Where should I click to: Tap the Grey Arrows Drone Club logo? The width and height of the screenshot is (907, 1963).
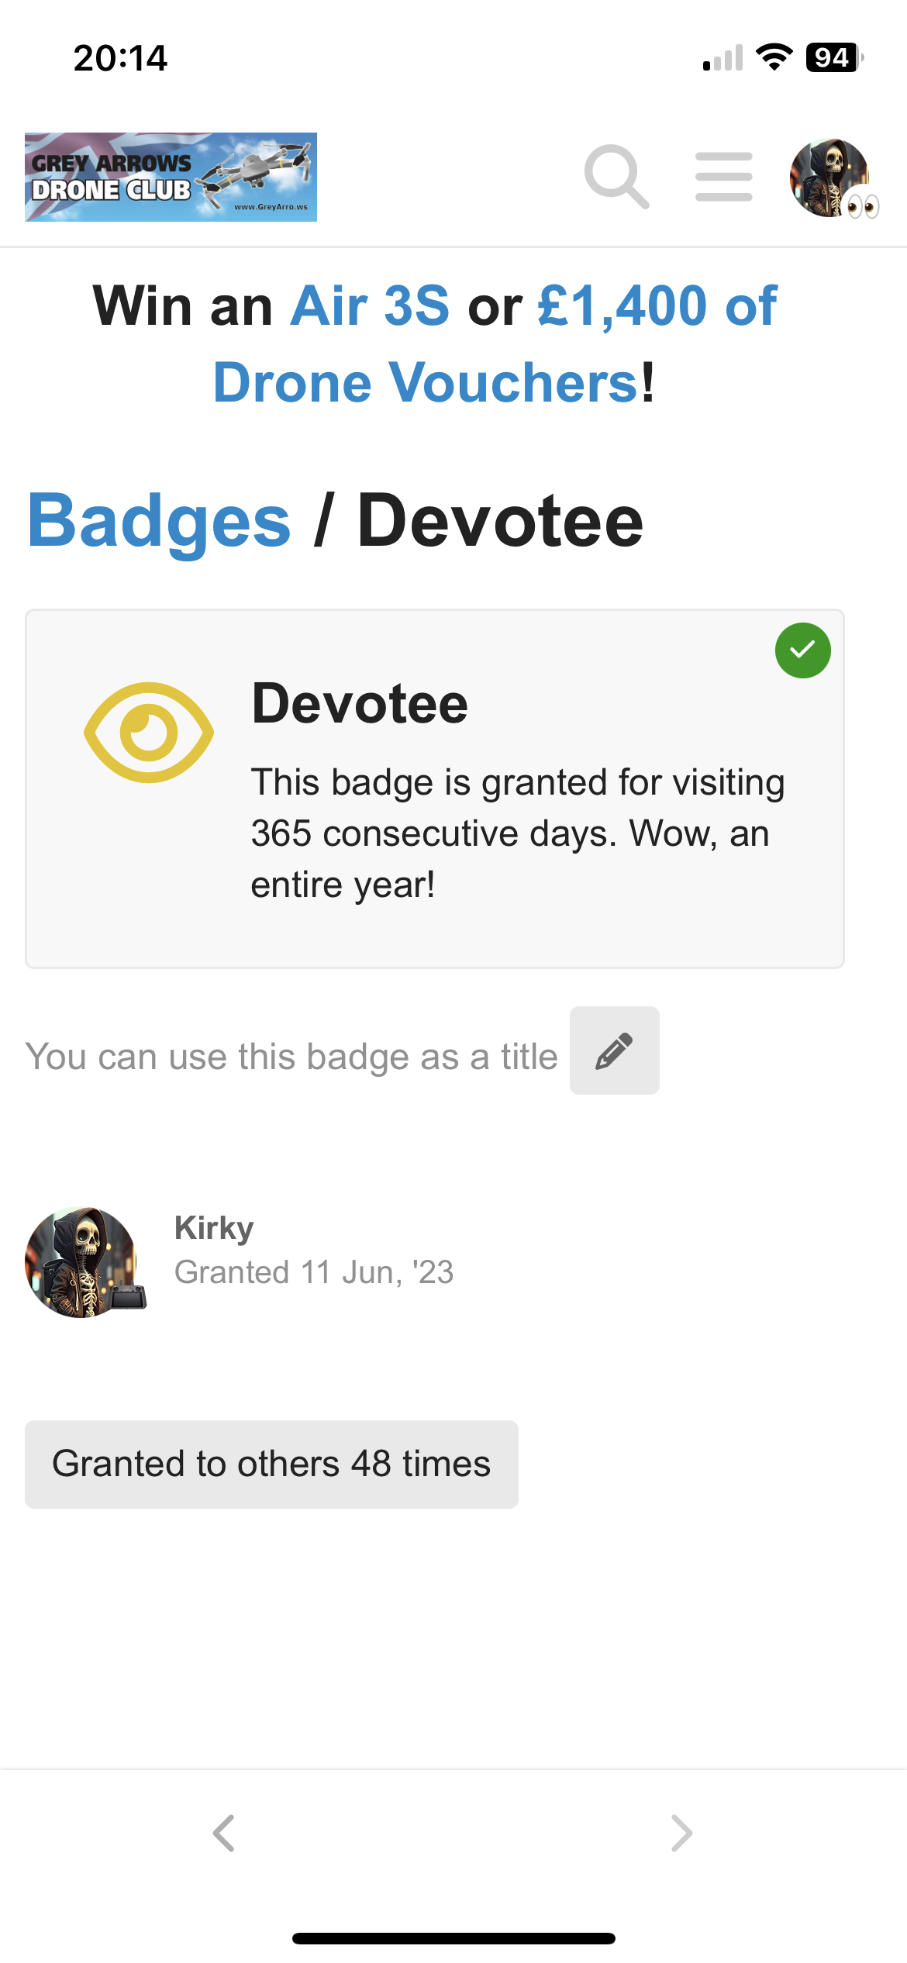pos(171,177)
